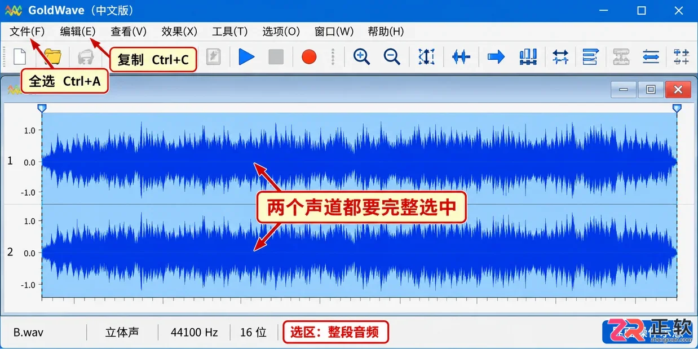Start playback with the blue Play button
The height and width of the screenshot is (349, 698).
click(246, 56)
